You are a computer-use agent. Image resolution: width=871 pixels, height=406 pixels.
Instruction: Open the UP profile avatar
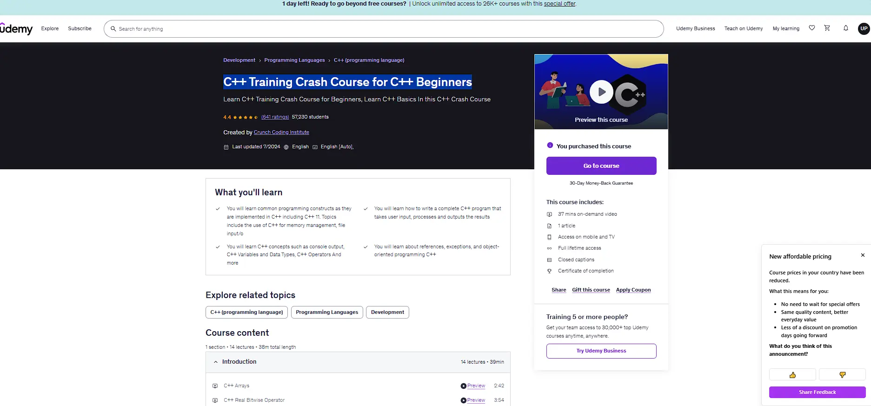pyautogui.click(x=864, y=28)
